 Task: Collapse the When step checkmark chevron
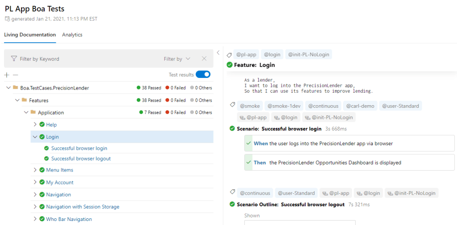(x=249, y=143)
